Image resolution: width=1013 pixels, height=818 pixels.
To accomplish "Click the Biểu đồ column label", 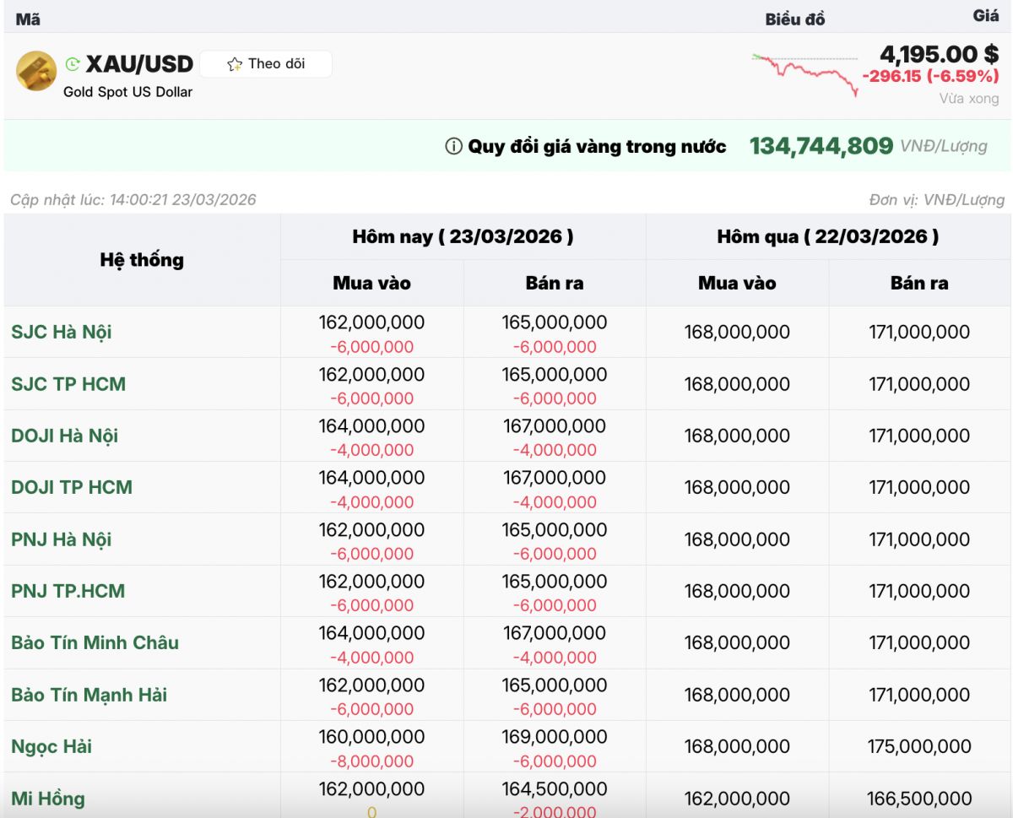I will coord(795,19).
